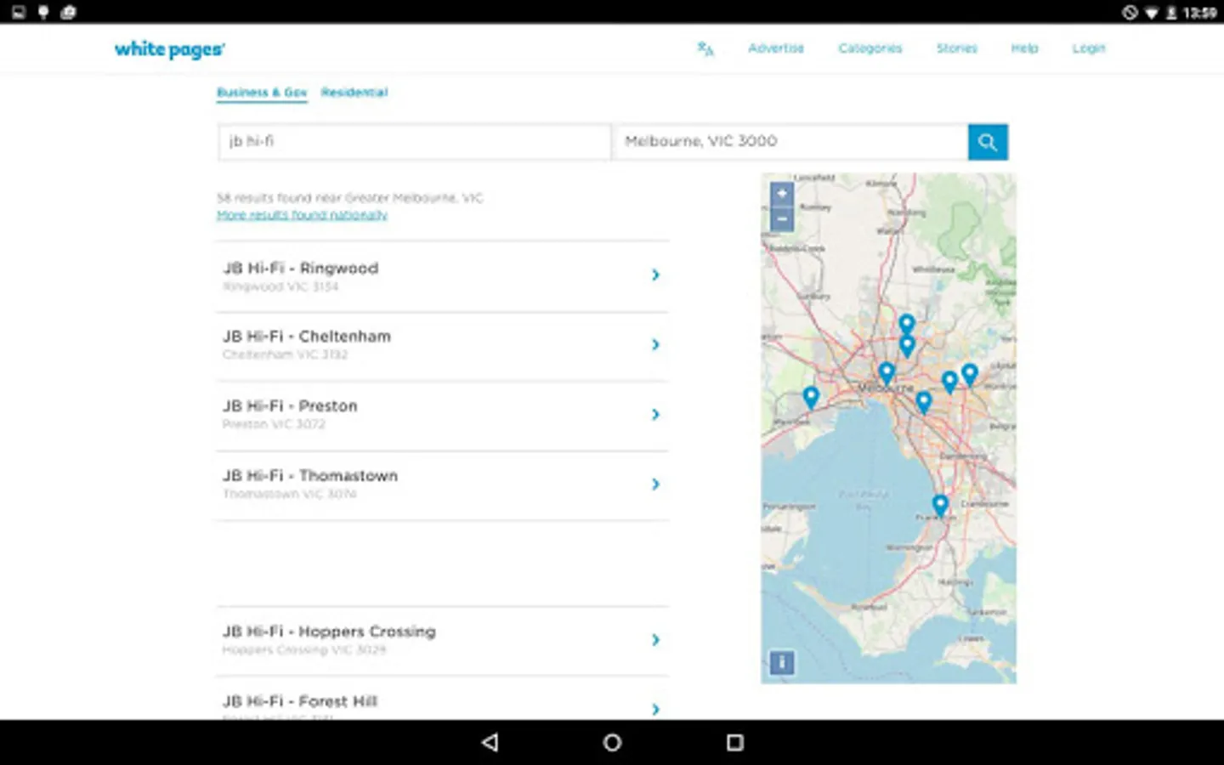The height and width of the screenshot is (765, 1224).
Task: Select 'JB Hi-Fi - Cheltenham' listing title
Action: 307,337
